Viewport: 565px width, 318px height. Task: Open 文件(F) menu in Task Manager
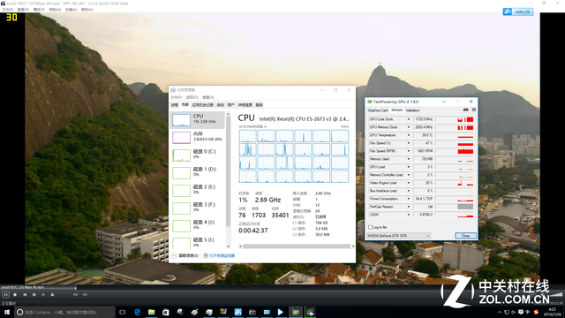(177, 97)
